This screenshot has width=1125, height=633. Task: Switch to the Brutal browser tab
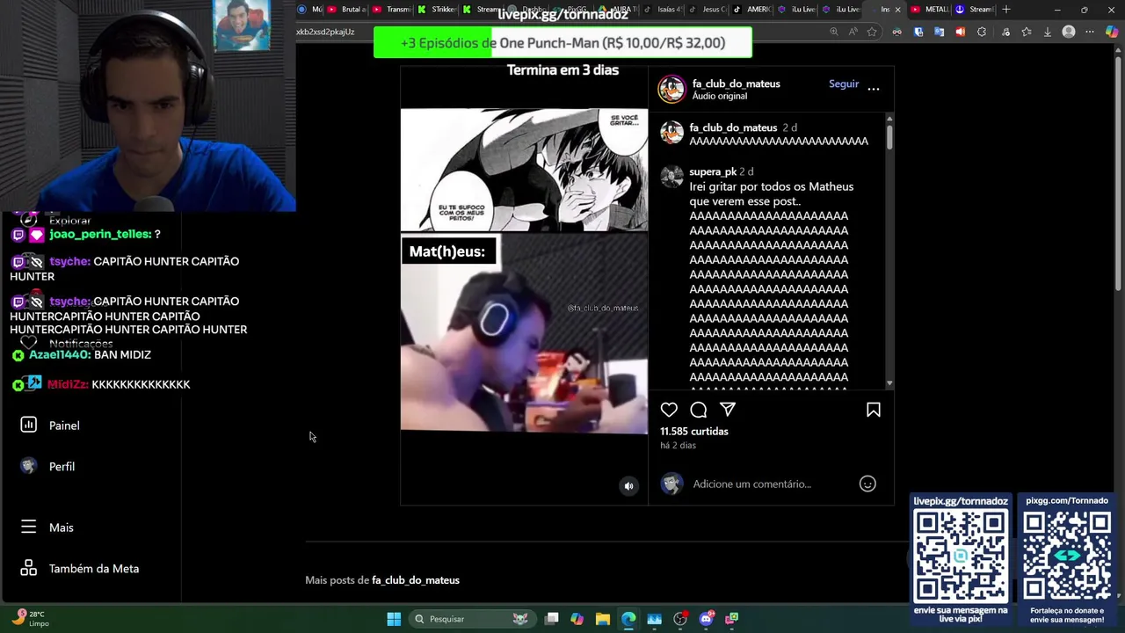[346, 10]
